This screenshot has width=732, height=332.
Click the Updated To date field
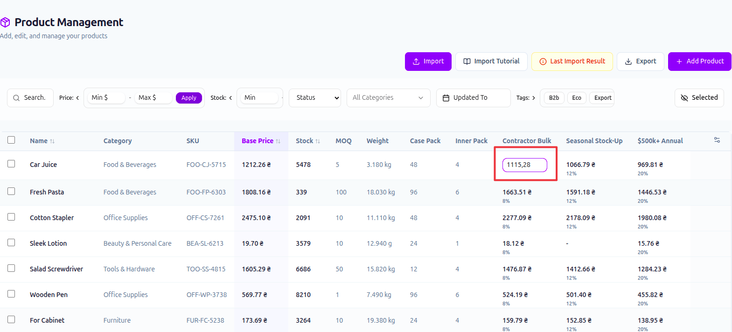point(474,98)
